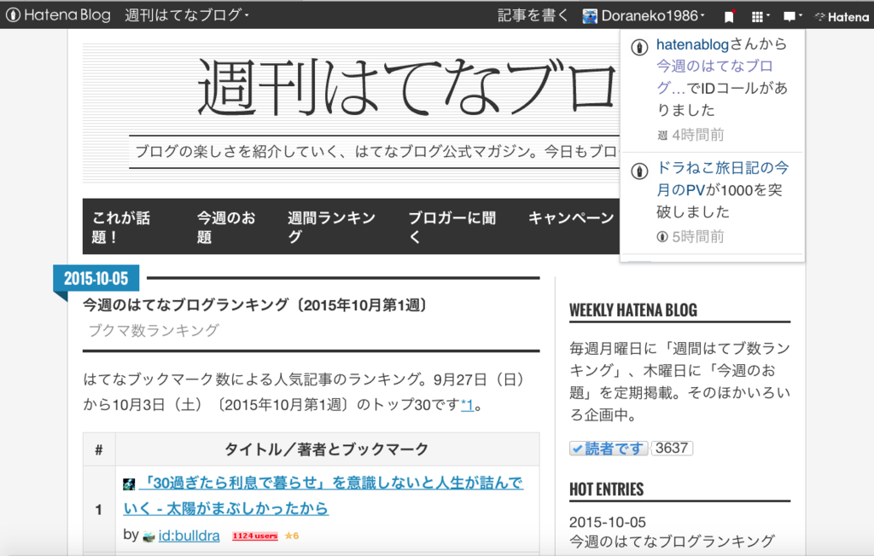The image size is (874, 556).
Task: Click the ブクマ数ランキング category link
Action: pyautogui.click(x=154, y=330)
